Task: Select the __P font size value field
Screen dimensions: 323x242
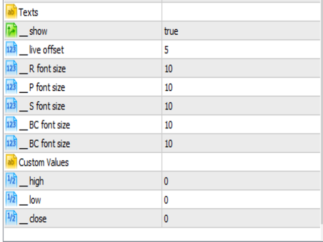Action: click(x=241, y=87)
